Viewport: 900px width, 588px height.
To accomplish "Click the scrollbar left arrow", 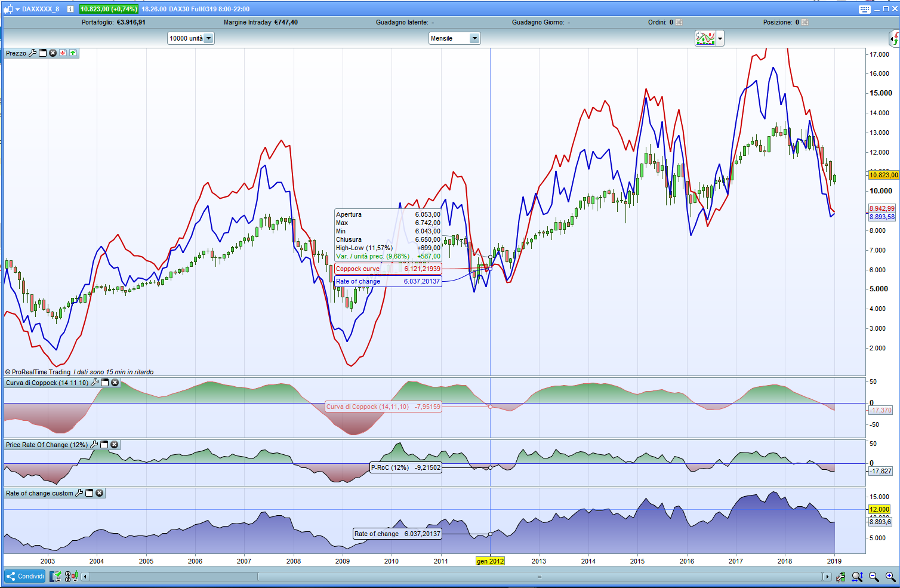I will coord(85,577).
